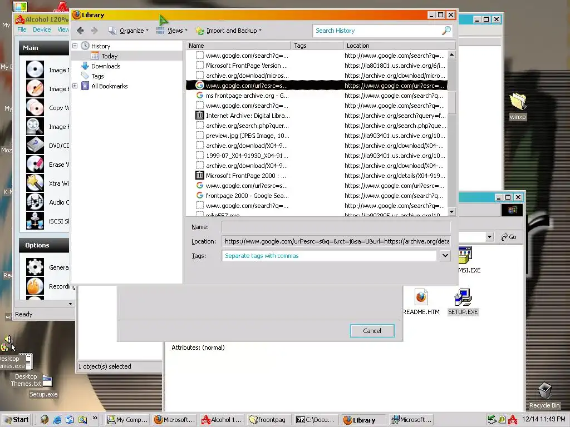Select 'archive.org/download/micros...' history entry

[316, 76]
